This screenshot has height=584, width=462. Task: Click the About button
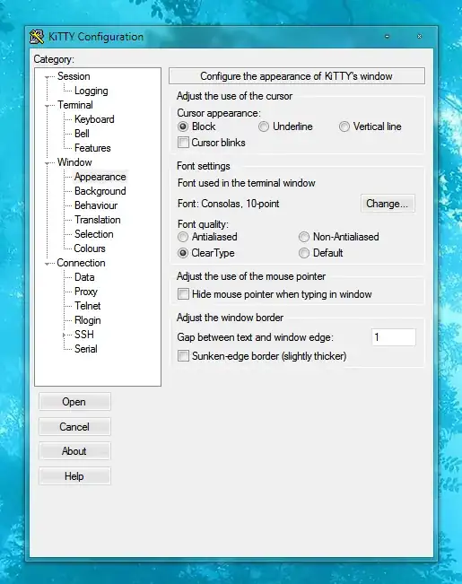[74, 451]
